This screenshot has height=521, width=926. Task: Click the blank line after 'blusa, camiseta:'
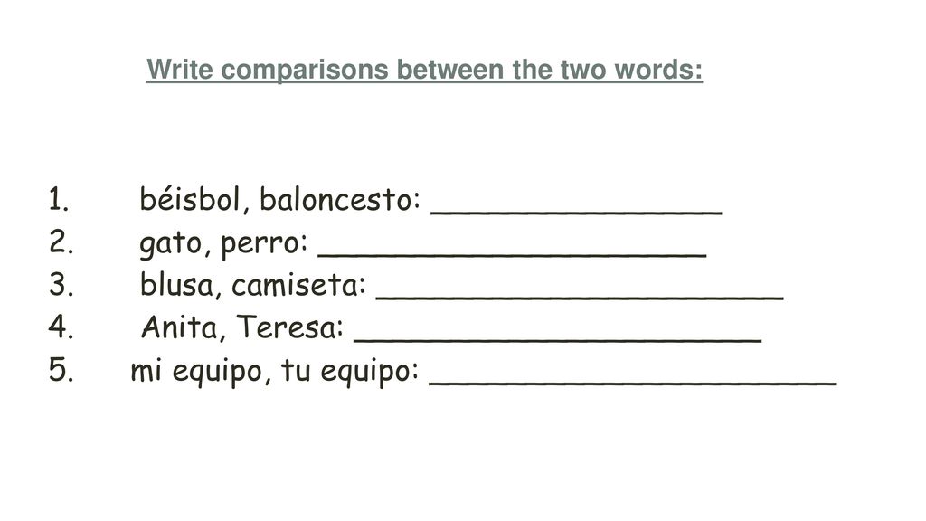(x=580, y=297)
